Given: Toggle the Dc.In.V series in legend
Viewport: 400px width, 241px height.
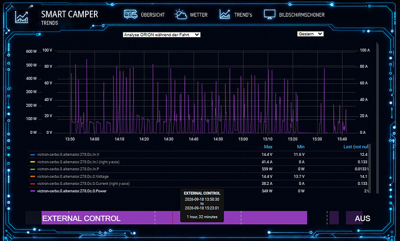Looking at the screenshot, I should [x=68, y=154].
